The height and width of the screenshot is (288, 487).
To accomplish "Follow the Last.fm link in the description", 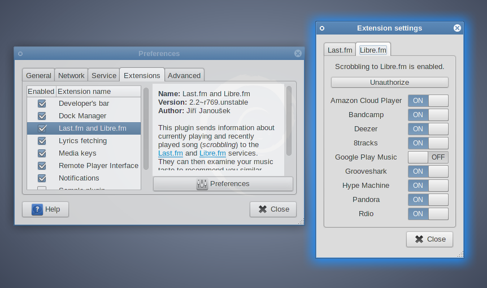I will coord(171,153).
